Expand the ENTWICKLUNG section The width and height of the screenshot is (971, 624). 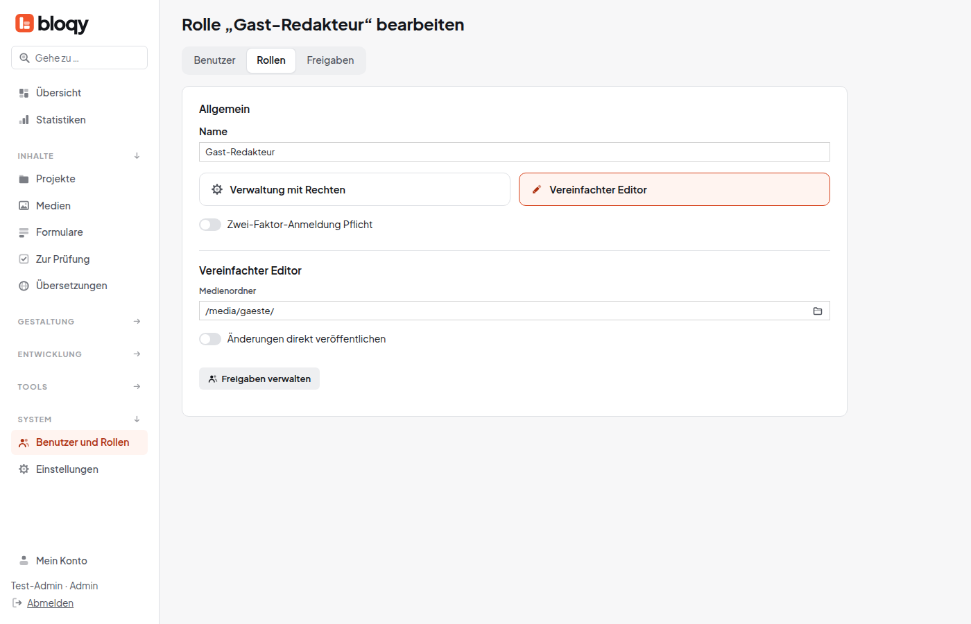click(x=79, y=354)
